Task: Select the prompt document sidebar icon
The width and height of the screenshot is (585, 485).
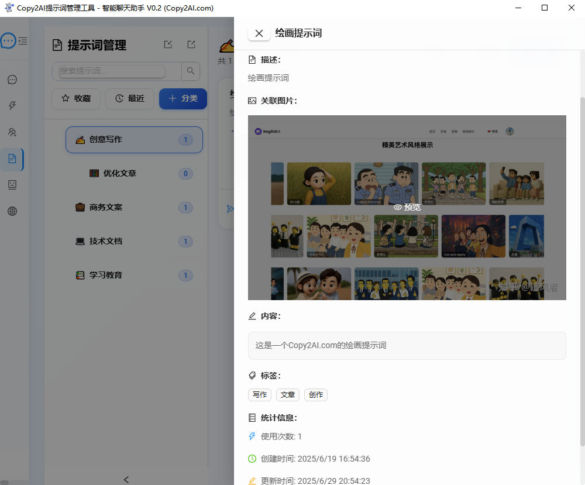Action: [12, 159]
